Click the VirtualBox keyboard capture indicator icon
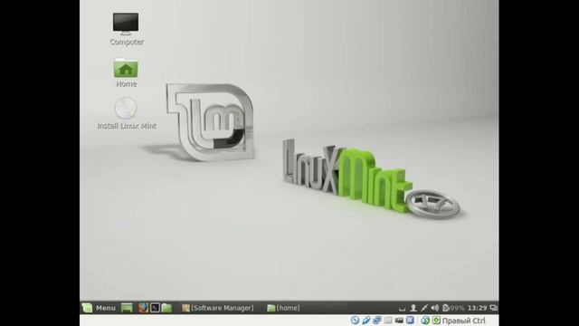This screenshot has width=579, height=326. coord(436,320)
